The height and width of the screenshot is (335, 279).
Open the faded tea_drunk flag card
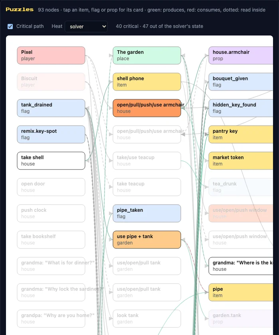(x=241, y=187)
